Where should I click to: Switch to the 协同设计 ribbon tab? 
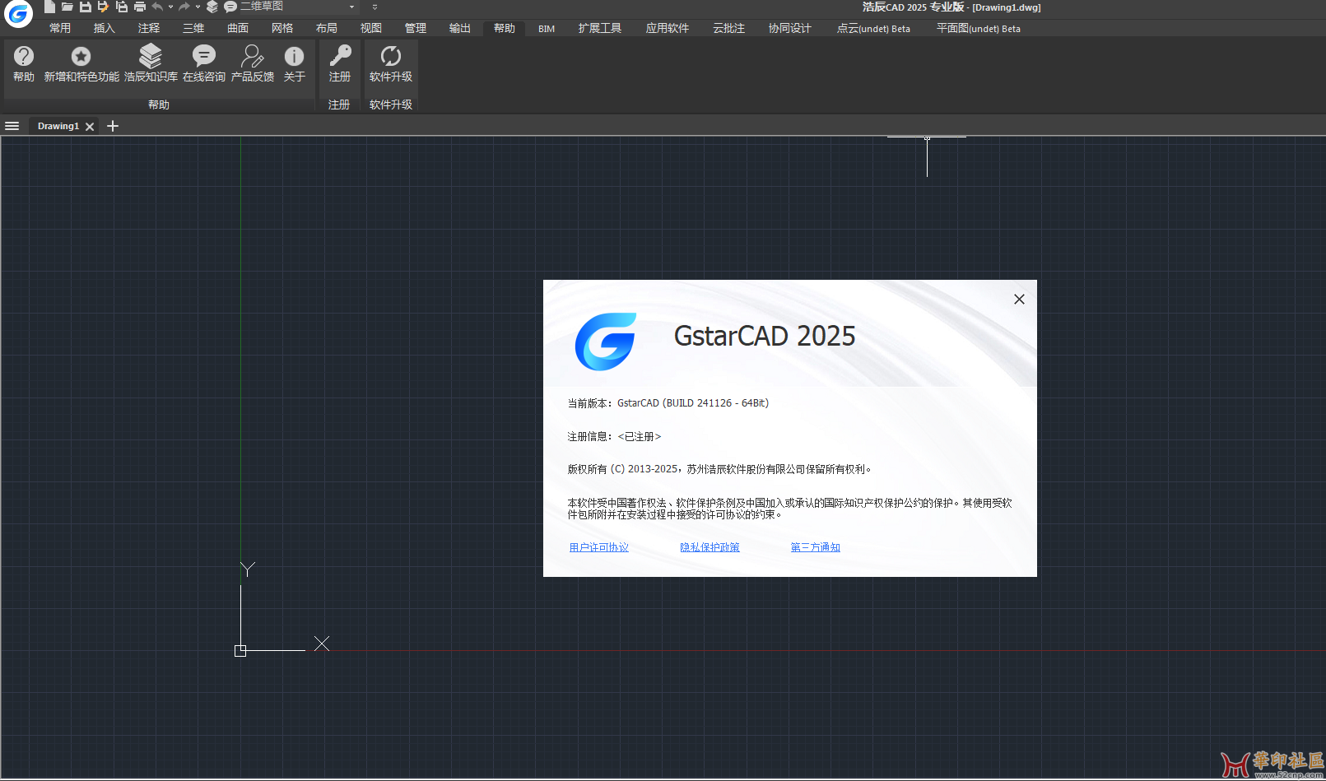pyautogui.click(x=790, y=28)
